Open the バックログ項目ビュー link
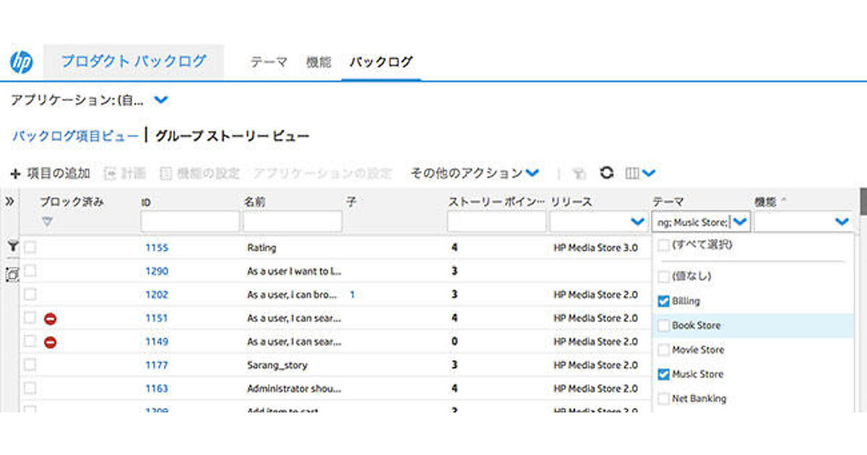 pos(75,135)
